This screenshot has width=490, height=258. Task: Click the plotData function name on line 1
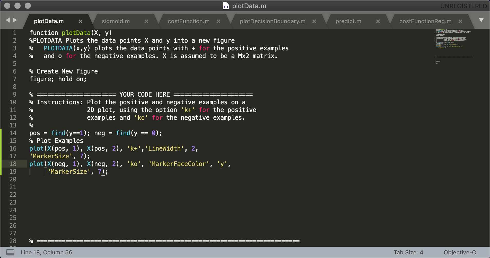(x=76, y=33)
